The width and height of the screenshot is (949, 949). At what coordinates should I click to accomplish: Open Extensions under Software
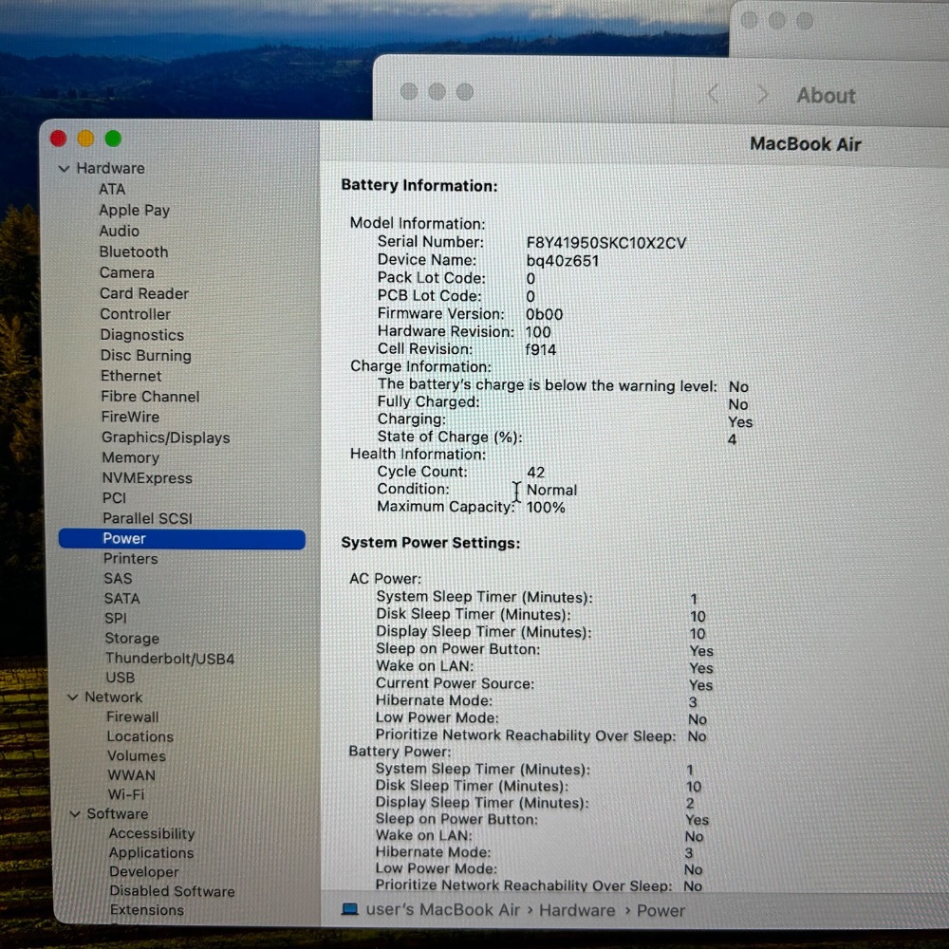[x=147, y=910]
